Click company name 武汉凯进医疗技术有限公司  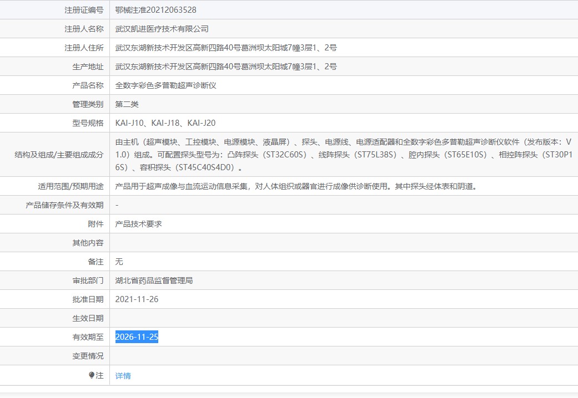[162, 29]
